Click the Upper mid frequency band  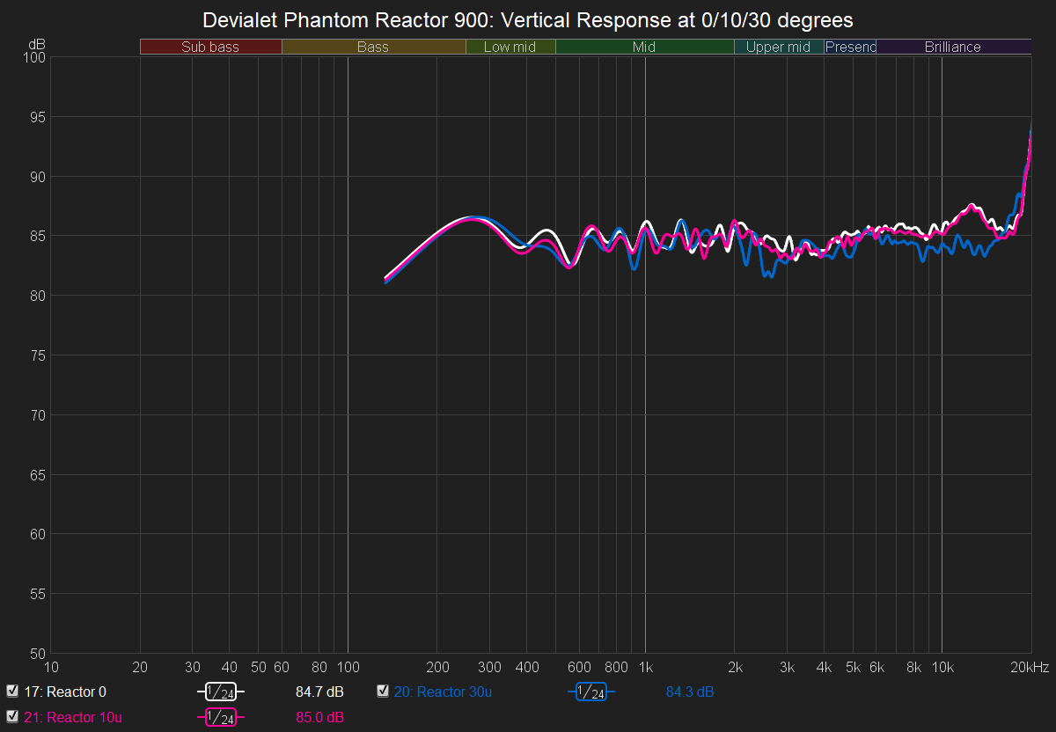779,48
